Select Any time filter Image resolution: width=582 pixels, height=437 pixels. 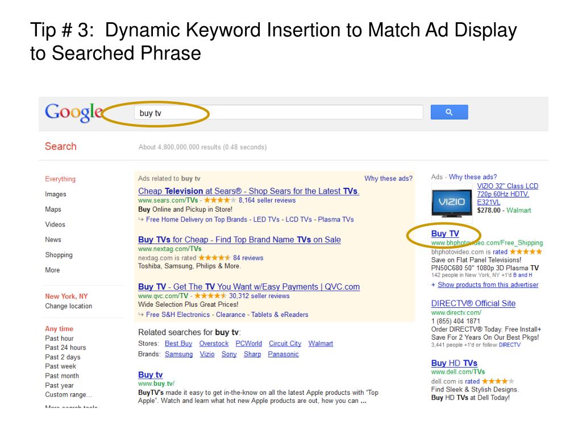[59, 329]
